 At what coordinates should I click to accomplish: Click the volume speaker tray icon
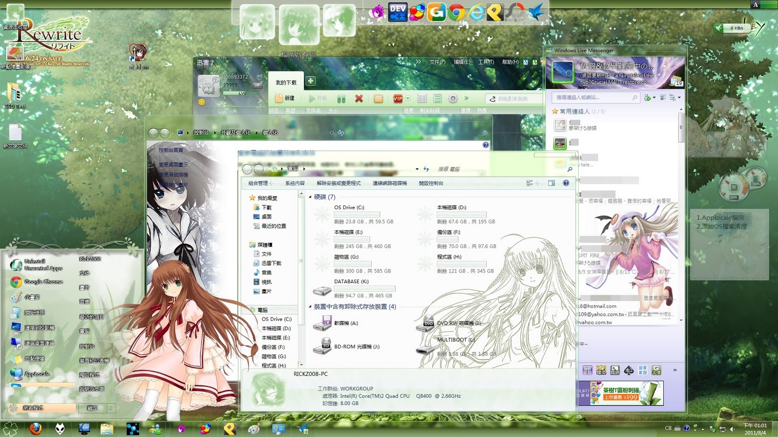pyautogui.click(x=732, y=429)
